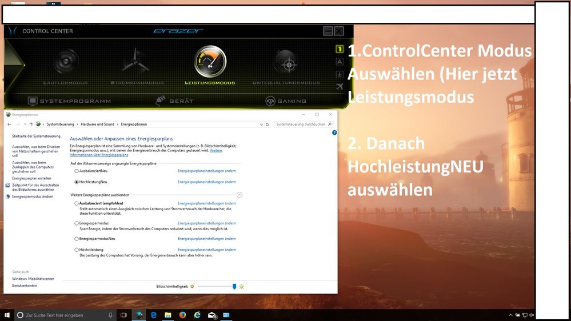
Task: Activate Stromsparmodus wind turbine icon
Action: (x=136, y=61)
